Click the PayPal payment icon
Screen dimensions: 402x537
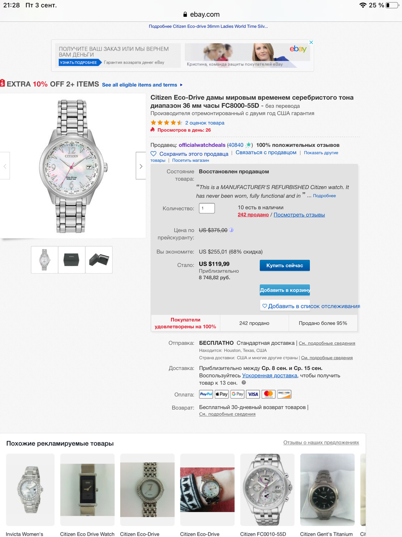tap(206, 394)
